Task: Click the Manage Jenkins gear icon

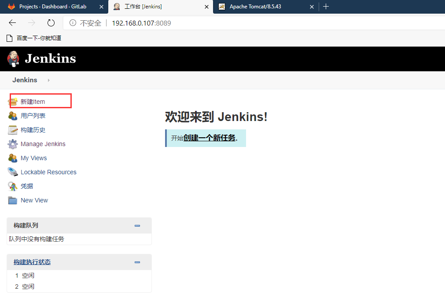Action: [x=13, y=144]
